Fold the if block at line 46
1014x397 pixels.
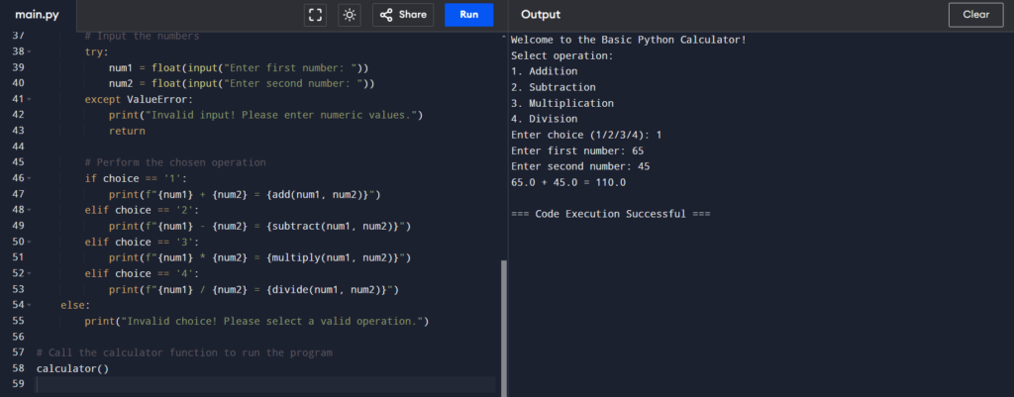pos(30,178)
